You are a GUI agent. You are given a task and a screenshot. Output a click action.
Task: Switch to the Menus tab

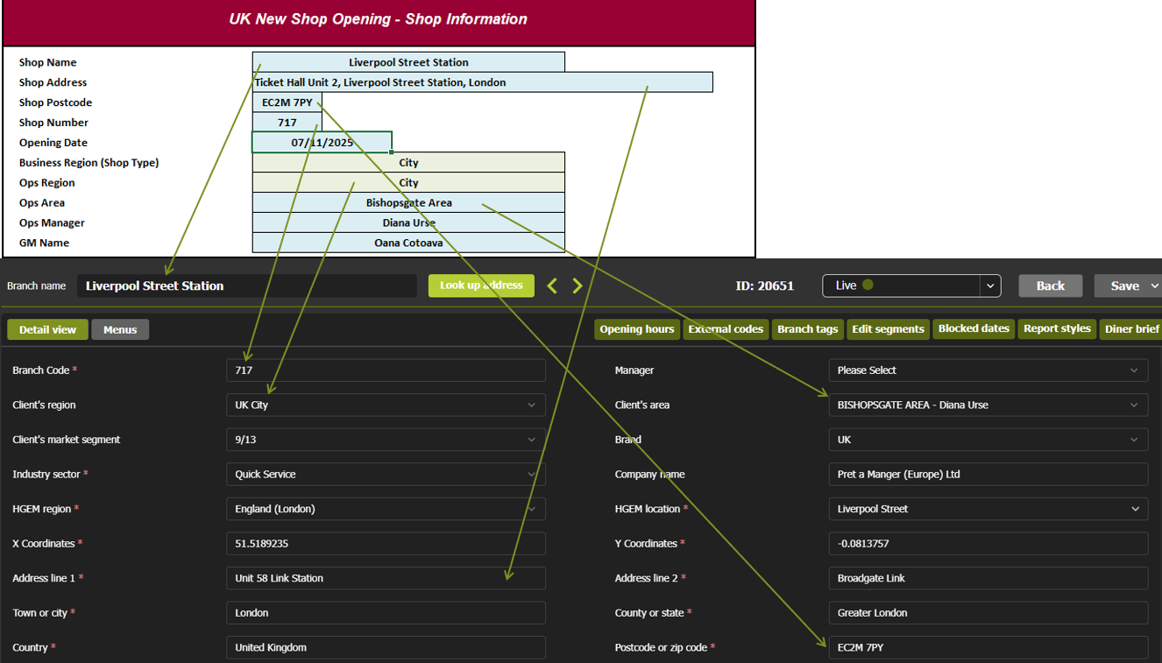pos(120,329)
